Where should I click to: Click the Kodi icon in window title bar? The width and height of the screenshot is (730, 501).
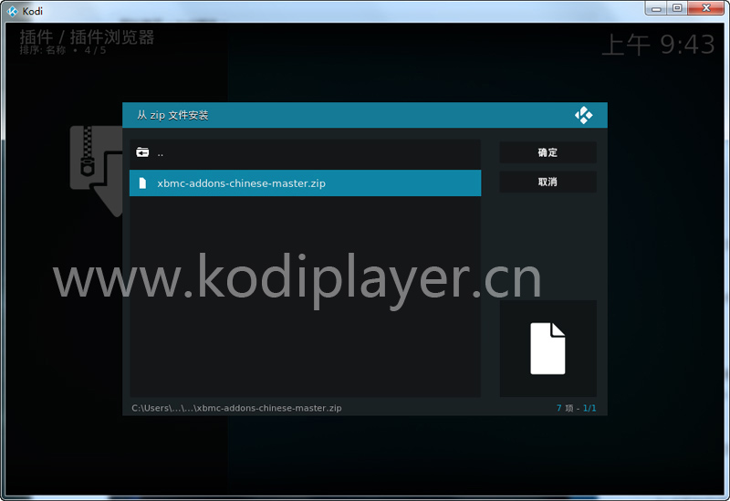point(13,11)
